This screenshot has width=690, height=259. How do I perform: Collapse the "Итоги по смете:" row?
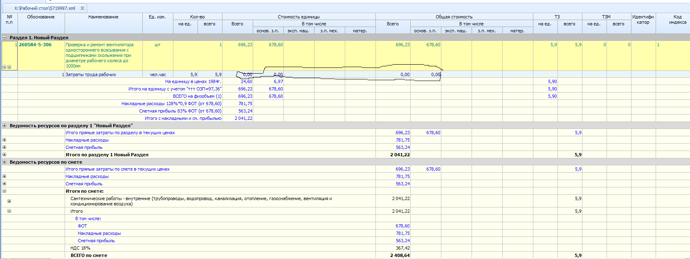pyautogui.click(x=4, y=191)
